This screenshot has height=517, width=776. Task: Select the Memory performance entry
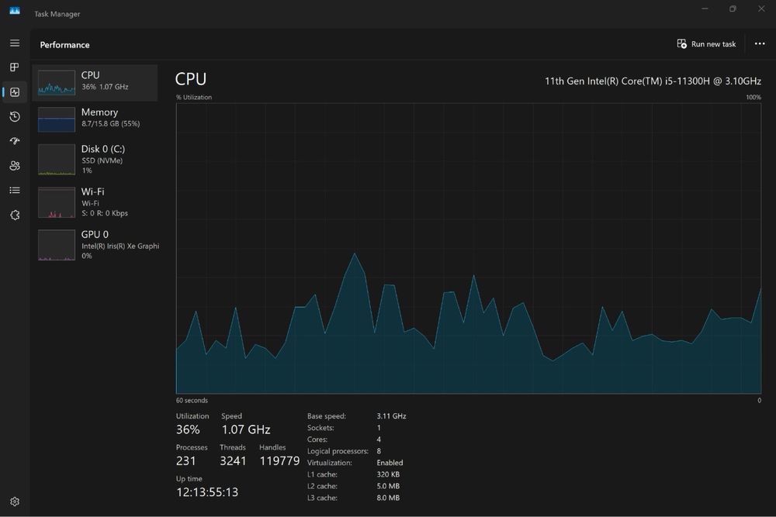point(95,119)
